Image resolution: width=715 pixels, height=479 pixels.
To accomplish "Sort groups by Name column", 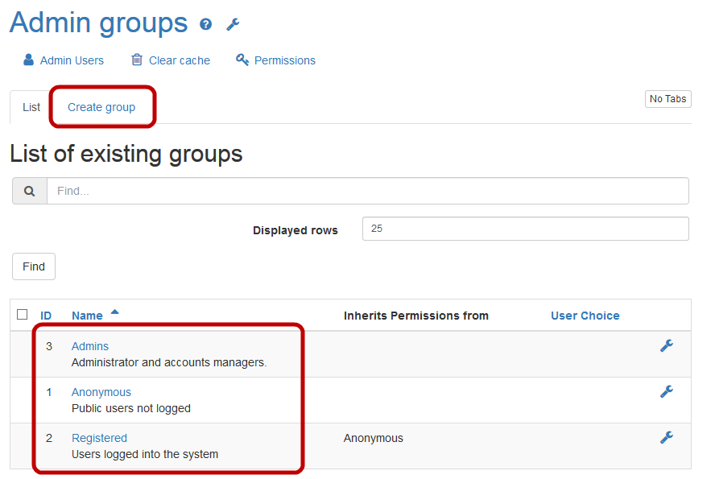I will click(87, 316).
